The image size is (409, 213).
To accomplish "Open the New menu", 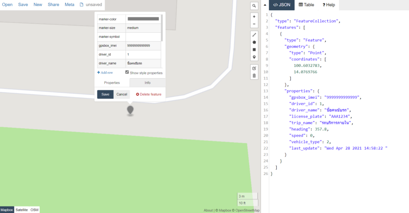I will [38, 4].
